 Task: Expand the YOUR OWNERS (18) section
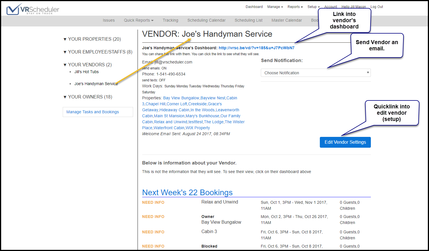(88, 97)
